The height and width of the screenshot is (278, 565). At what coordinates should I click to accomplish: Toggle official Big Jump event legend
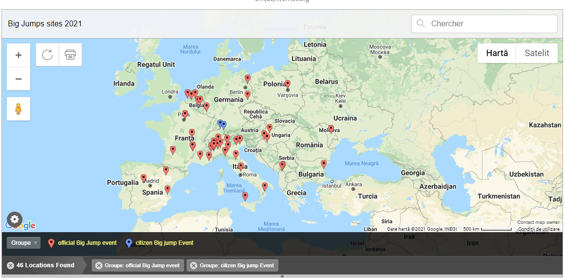[x=83, y=243]
